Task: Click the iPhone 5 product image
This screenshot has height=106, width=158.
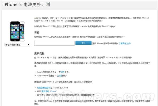Action: pyautogui.click(x=17, y=31)
